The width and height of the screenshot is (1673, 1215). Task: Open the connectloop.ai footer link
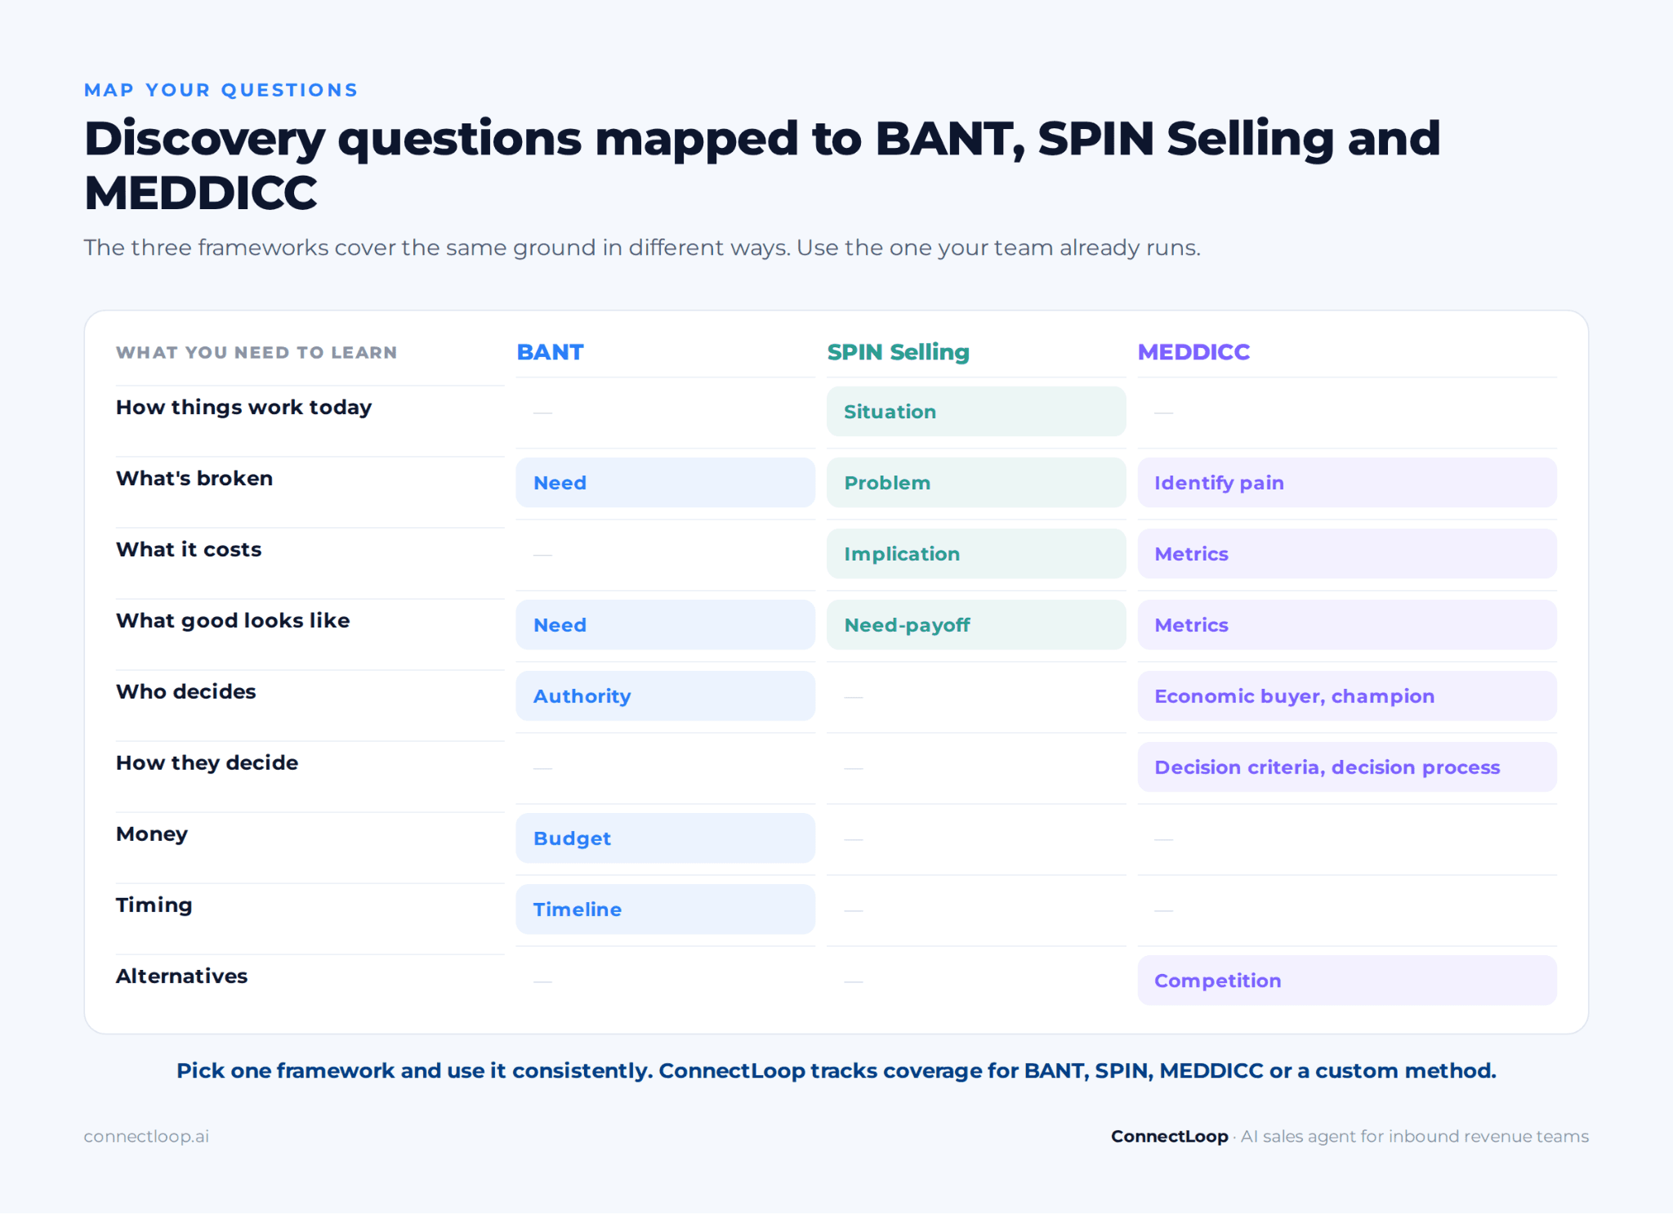pyautogui.click(x=146, y=1137)
